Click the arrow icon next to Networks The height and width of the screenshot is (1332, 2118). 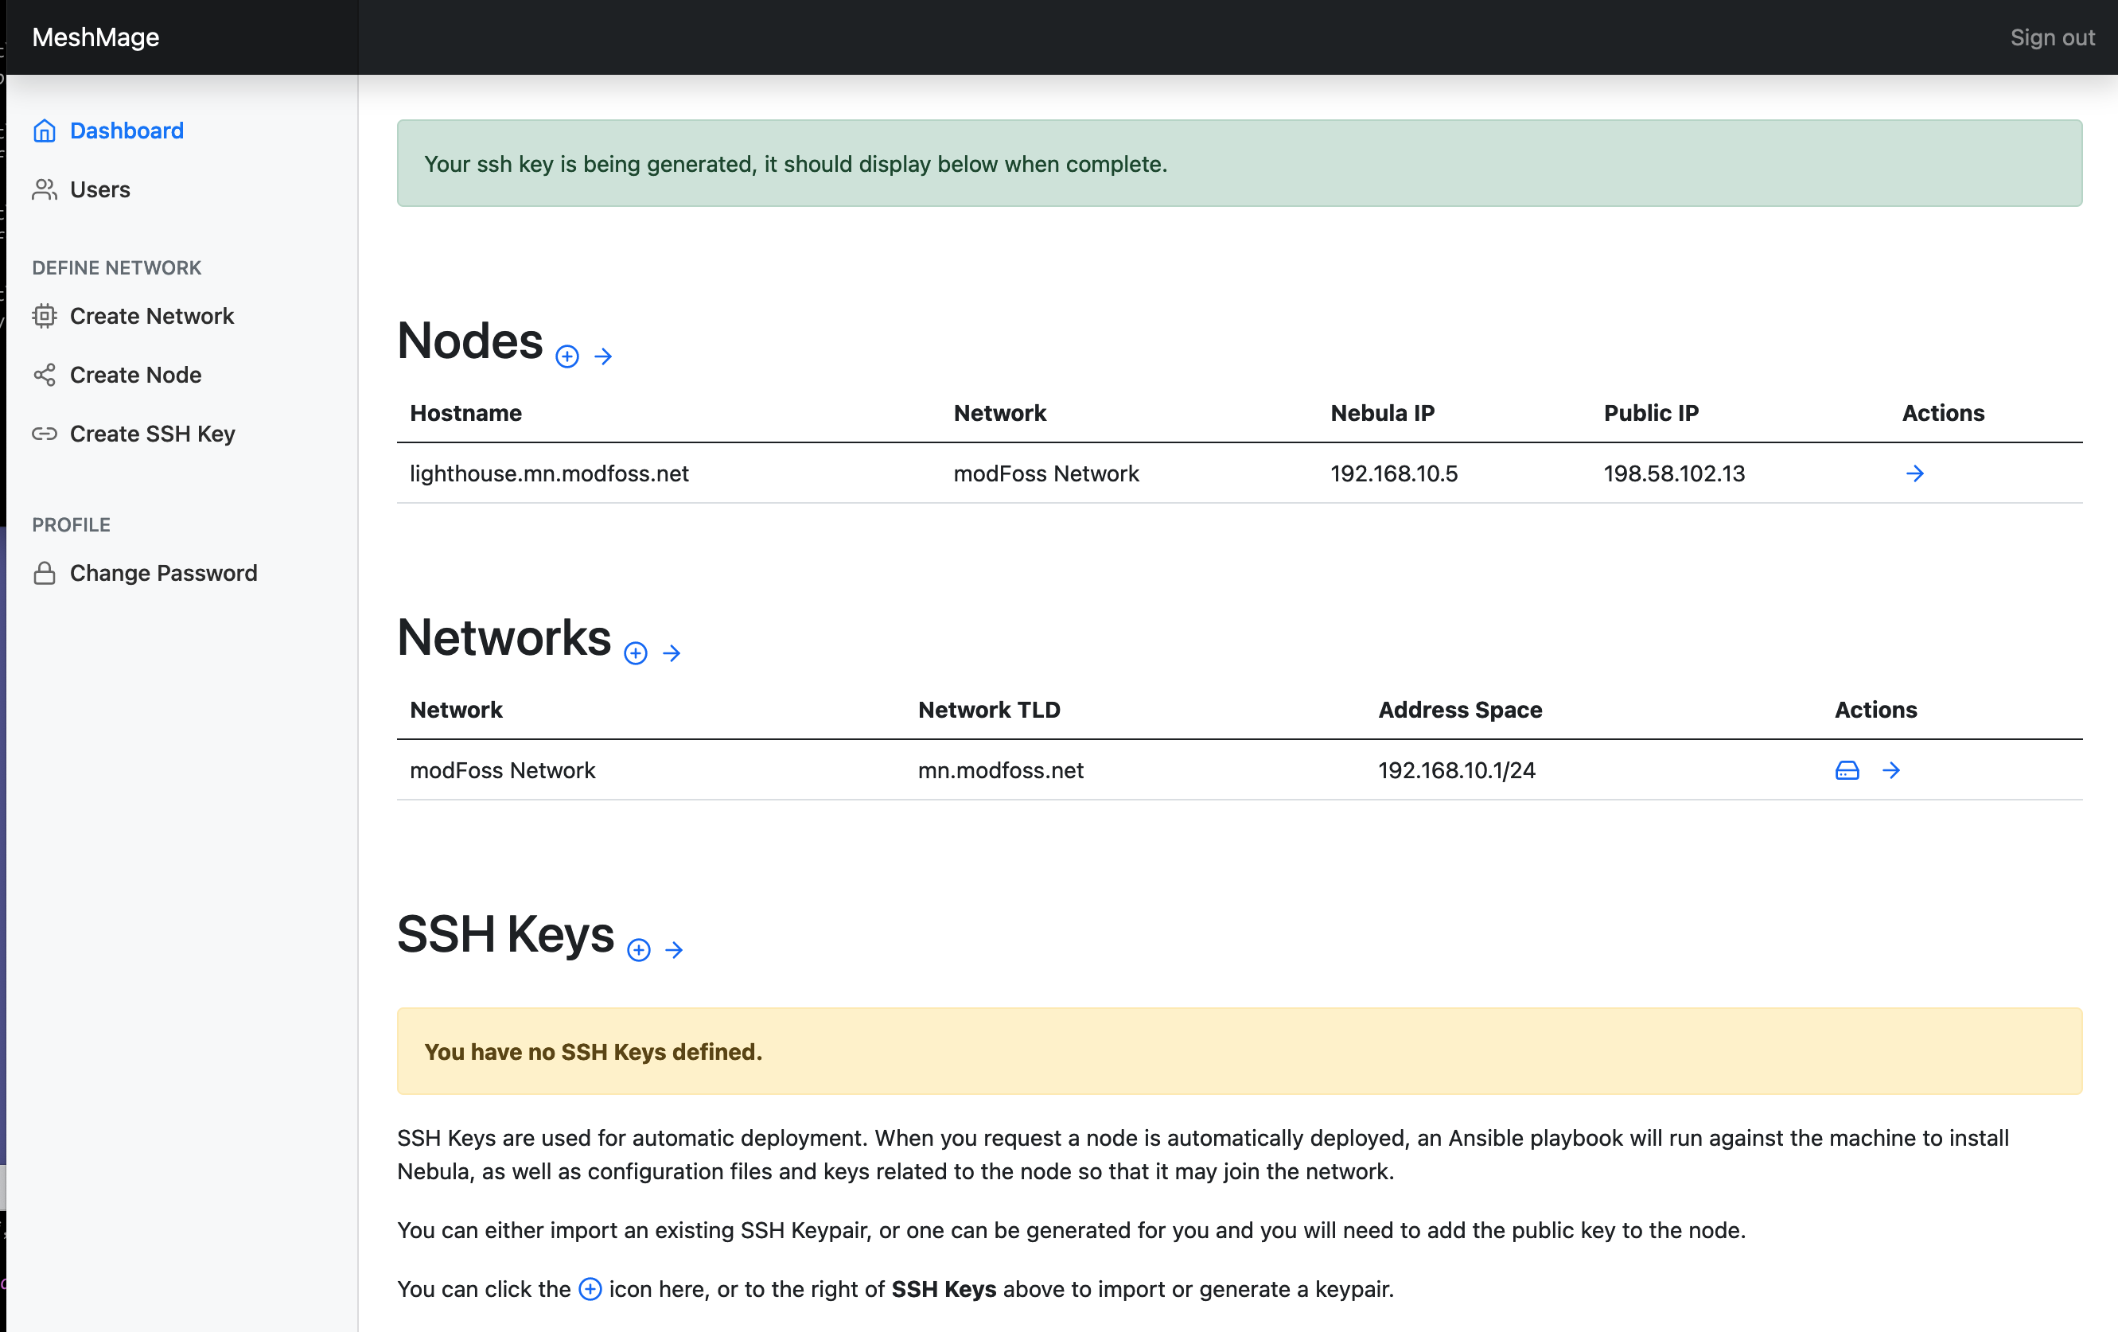point(672,651)
